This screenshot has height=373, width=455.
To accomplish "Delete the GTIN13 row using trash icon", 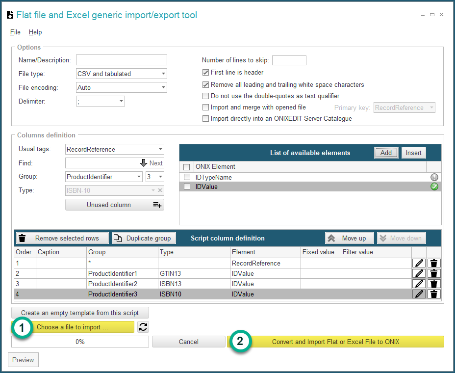I will tap(434, 273).
